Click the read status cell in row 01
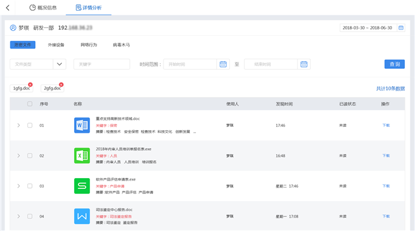The width and height of the screenshot is (415, 231). (343, 125)
